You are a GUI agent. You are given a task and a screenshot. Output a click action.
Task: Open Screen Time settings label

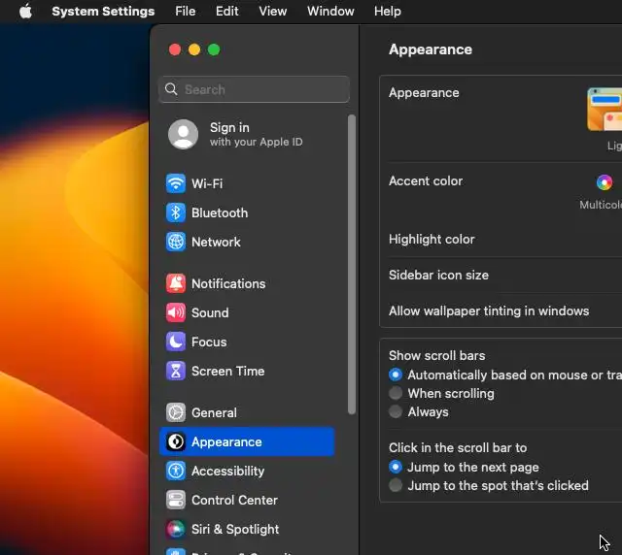click(x=228, y=372)
